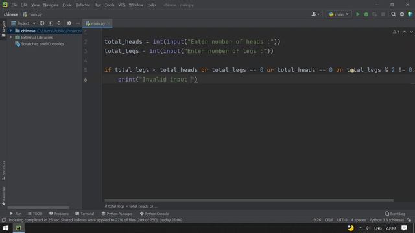Screen dimensions: 415x233
Task: Open the Refactor menu
Action: 83,5
